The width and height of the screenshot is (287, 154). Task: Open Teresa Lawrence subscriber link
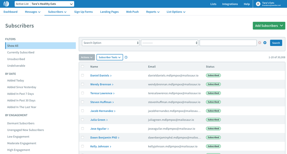101,93
